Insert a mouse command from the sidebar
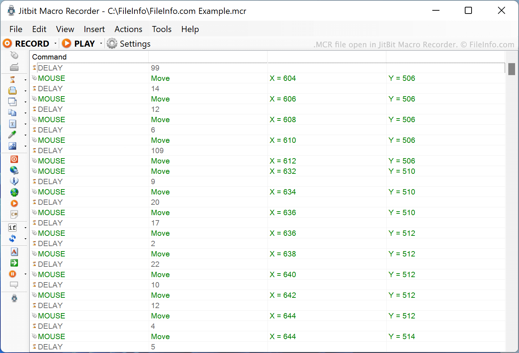 (x=14, y=56)
